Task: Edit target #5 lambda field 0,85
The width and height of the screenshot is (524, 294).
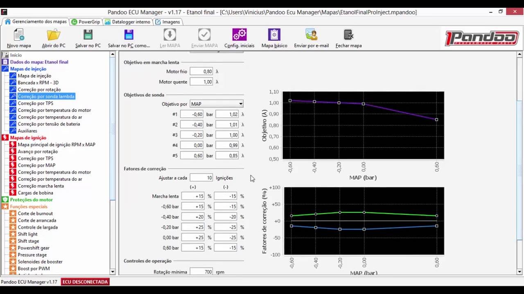Action: 227,156
